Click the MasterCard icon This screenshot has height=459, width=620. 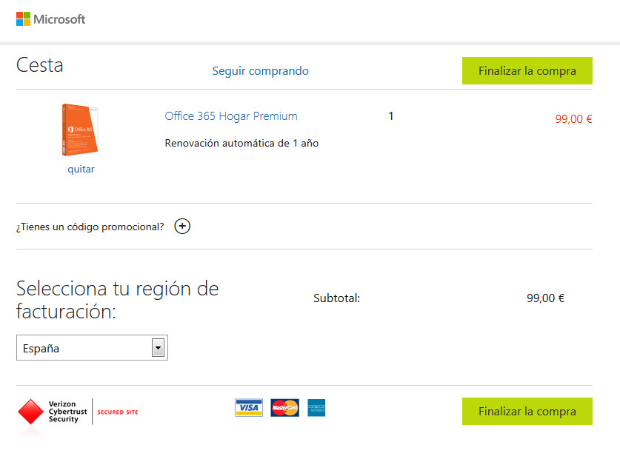tap(284, 408)
